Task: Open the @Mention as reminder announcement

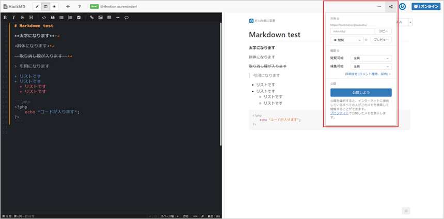Action: click(118, 6)
